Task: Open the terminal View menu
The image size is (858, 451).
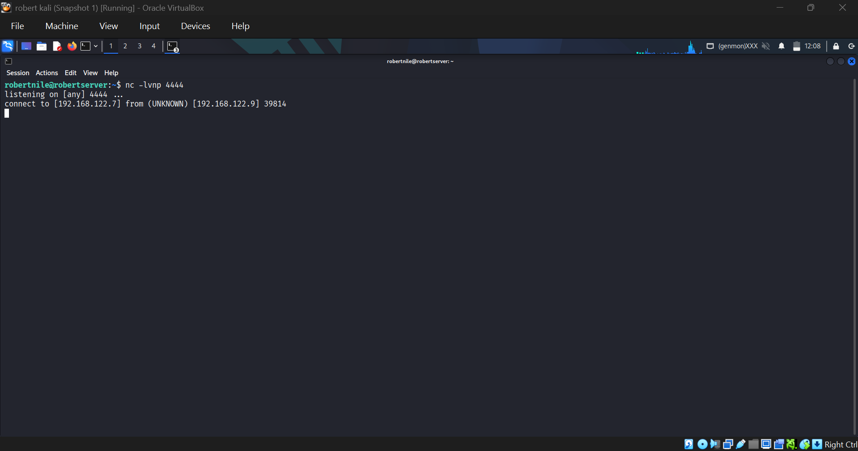Action: (x=90, y=73)
